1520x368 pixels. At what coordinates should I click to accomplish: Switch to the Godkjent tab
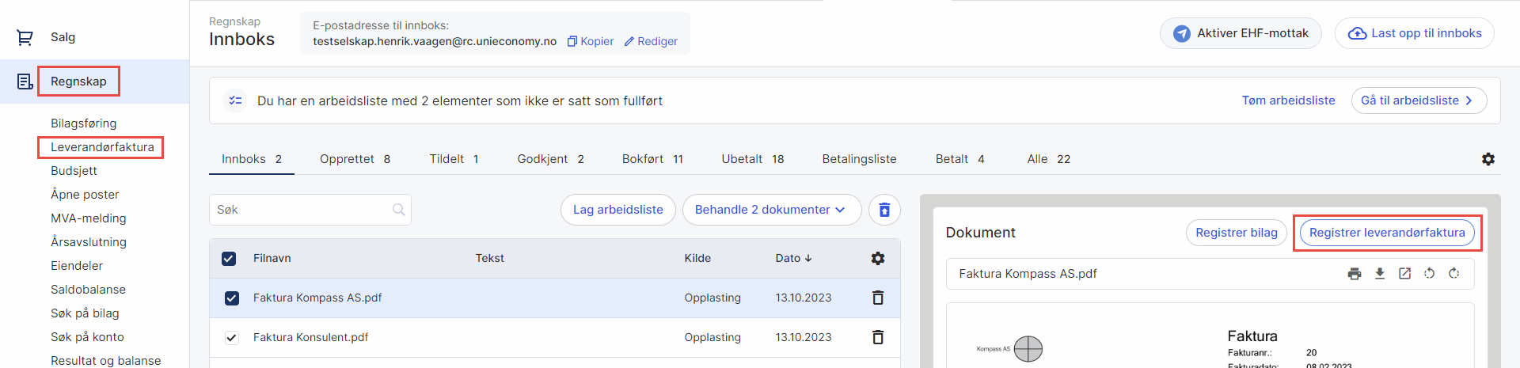[550, 159]
